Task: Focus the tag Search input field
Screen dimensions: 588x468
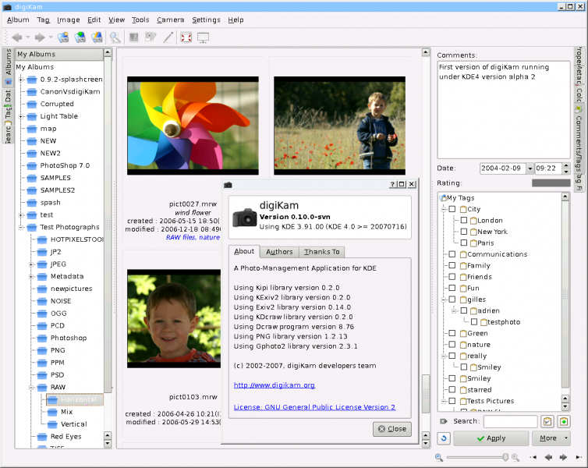Action: tap(510, 421)
